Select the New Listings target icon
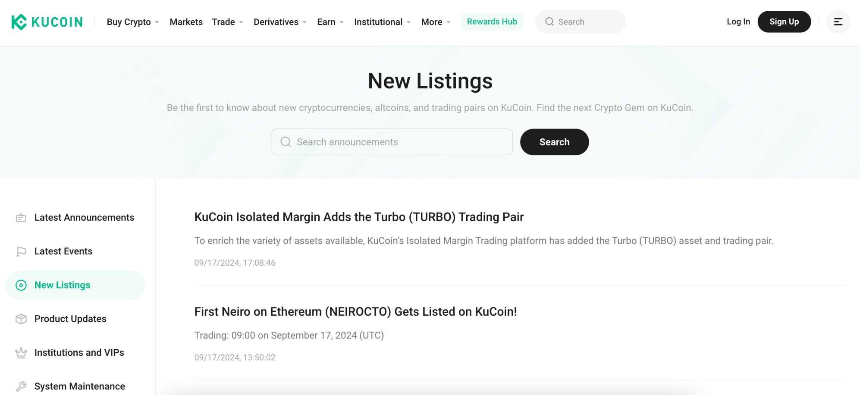This screenshot has height=395, width=860. 21,285
